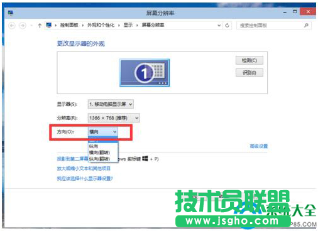318x231 pixels.
Task: Select 控制面板 breadcrumb
Action: 69,25
